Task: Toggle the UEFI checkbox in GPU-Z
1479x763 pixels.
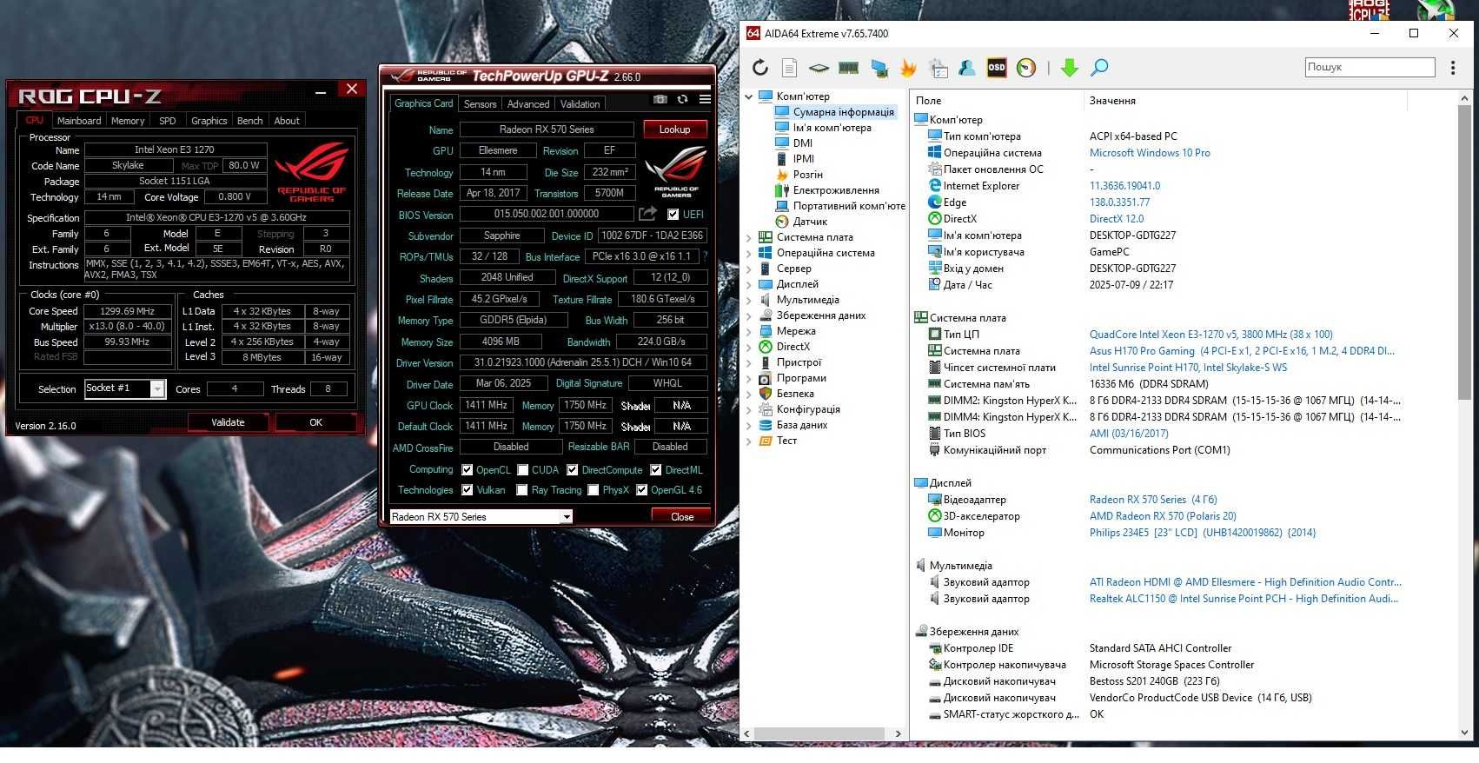Action: click(x=673, y=214)
